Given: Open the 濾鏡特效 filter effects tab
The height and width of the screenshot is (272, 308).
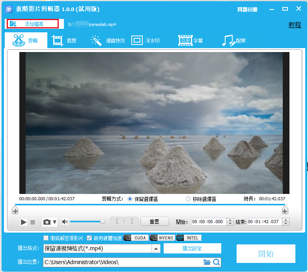Looking at the screenshot, I should click(x=108, y=41).
